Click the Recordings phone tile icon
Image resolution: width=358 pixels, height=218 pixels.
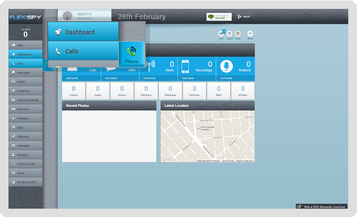[x=185, y=66]
